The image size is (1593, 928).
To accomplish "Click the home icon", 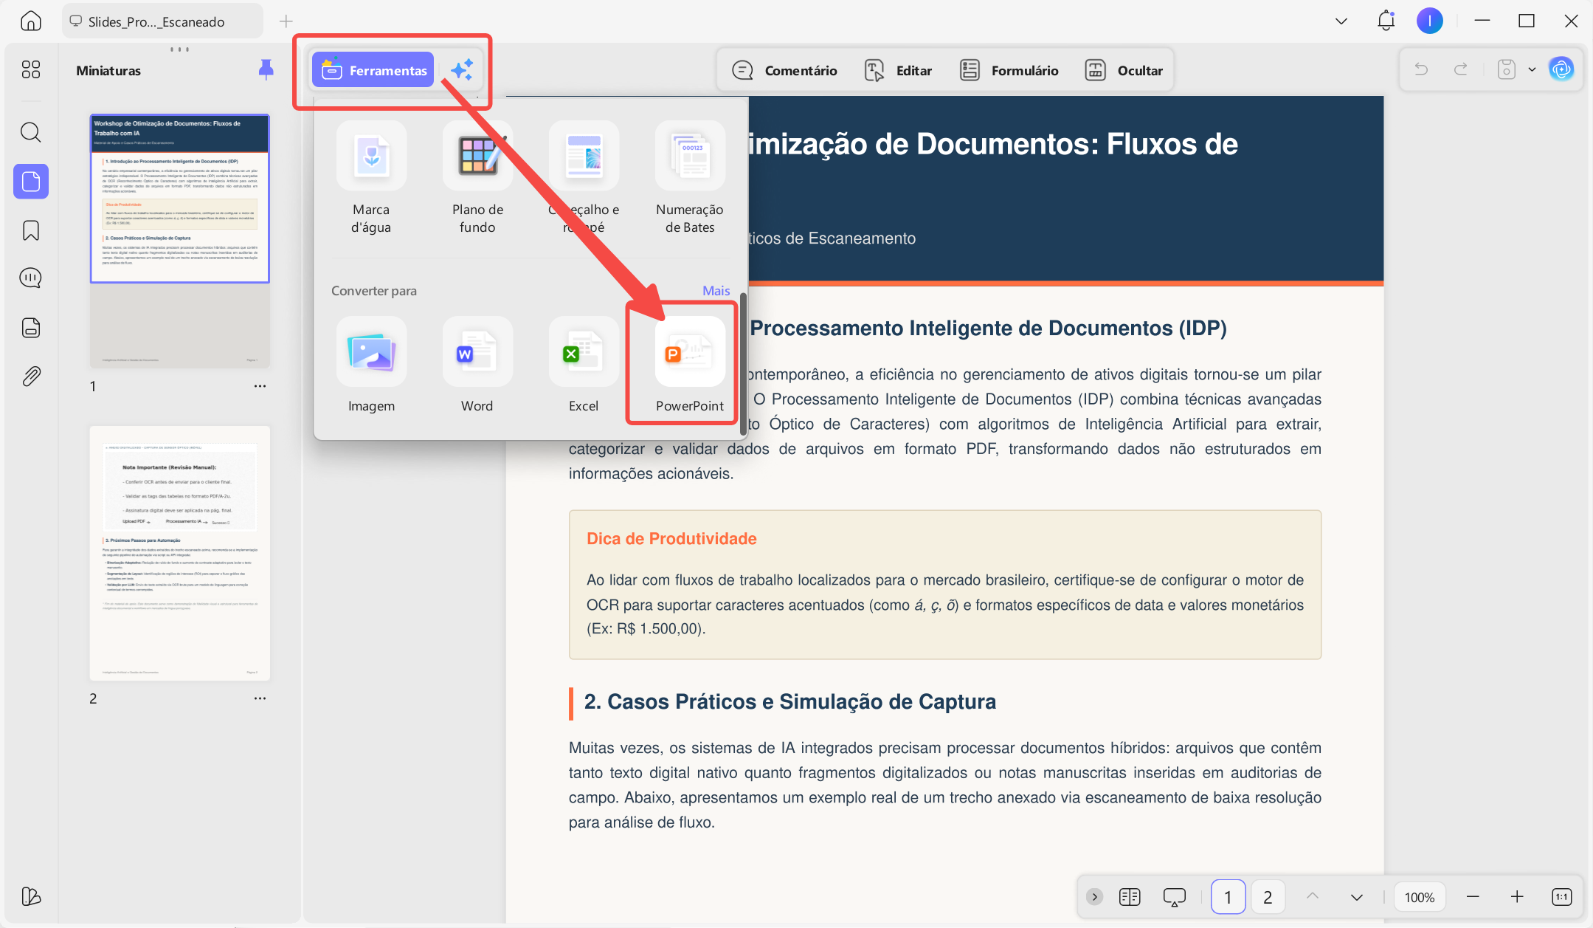I will (30, 21).
